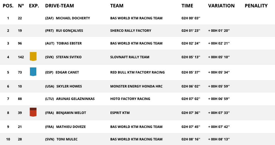275x145 pixels.
Task: Select Red Bull KTM Factory Racing team
Action: click(x=137, y=72)
